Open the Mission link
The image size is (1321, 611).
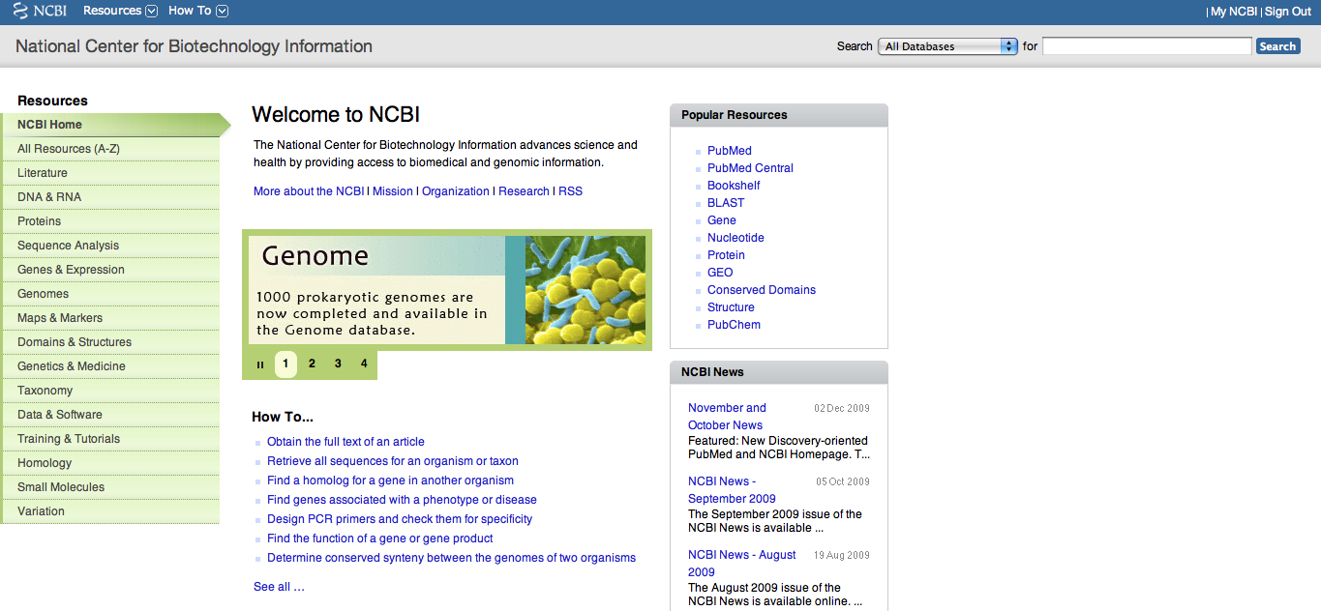pyautogui.click(x=393, y=191)
